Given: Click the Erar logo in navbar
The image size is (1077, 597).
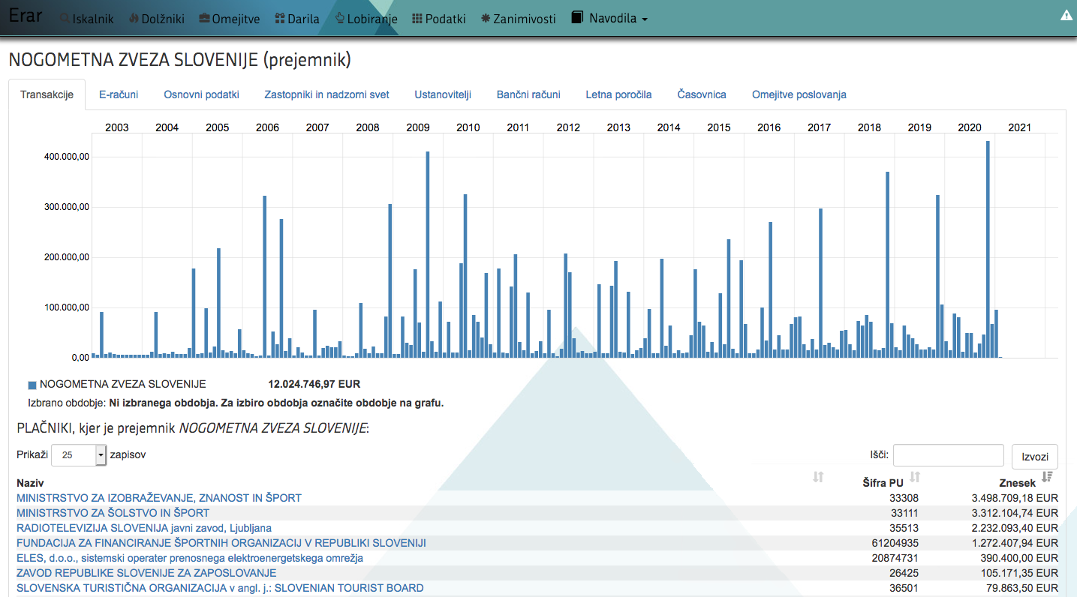Looking at the screenshot, I should pos(25,15).
